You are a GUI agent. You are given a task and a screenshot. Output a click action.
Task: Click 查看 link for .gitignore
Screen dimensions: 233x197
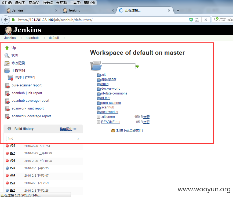click(146, 117)
